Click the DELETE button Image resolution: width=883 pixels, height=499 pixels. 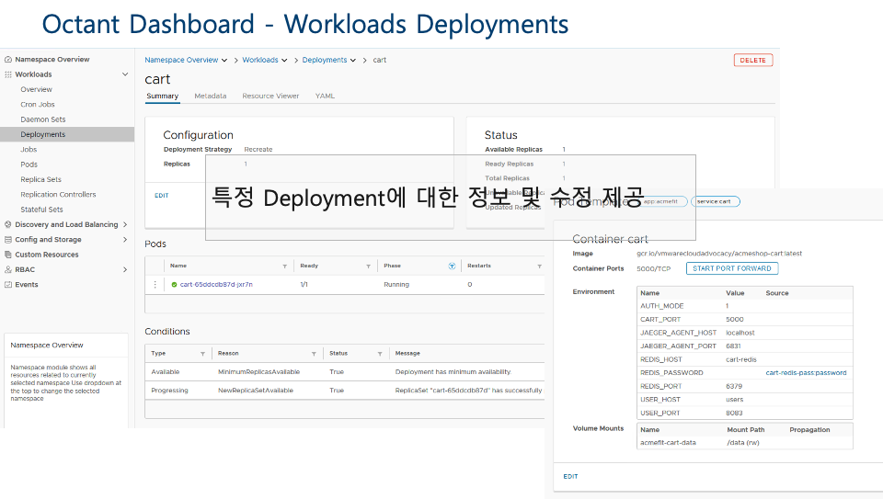click(753, 61)
